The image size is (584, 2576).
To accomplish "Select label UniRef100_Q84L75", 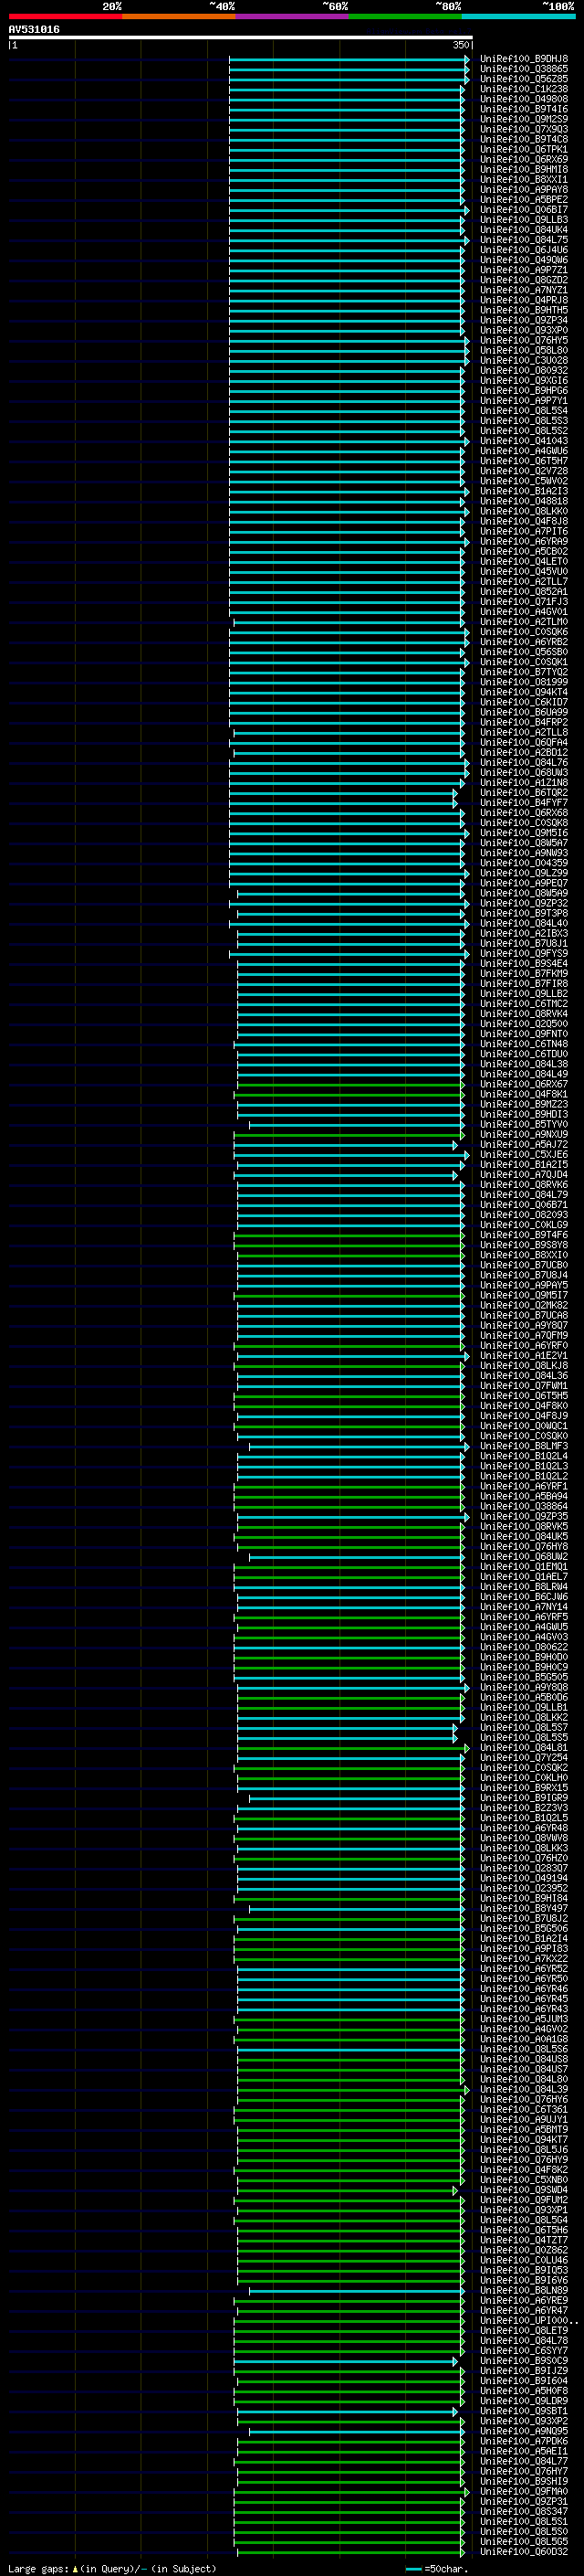I will pos(524,240).
